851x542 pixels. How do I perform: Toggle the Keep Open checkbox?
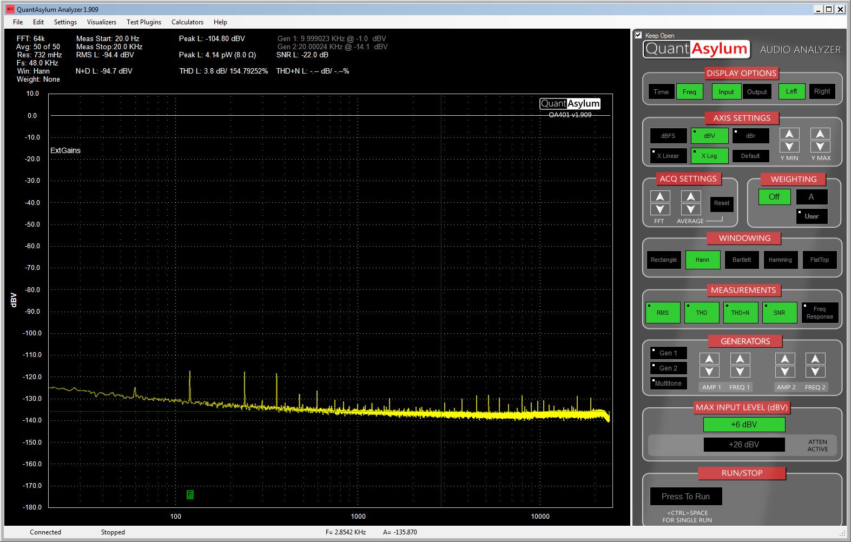pos(638,35)
